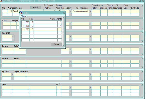Close the Filiais dialog with X

pyautogui.click(x=64, y=13)
